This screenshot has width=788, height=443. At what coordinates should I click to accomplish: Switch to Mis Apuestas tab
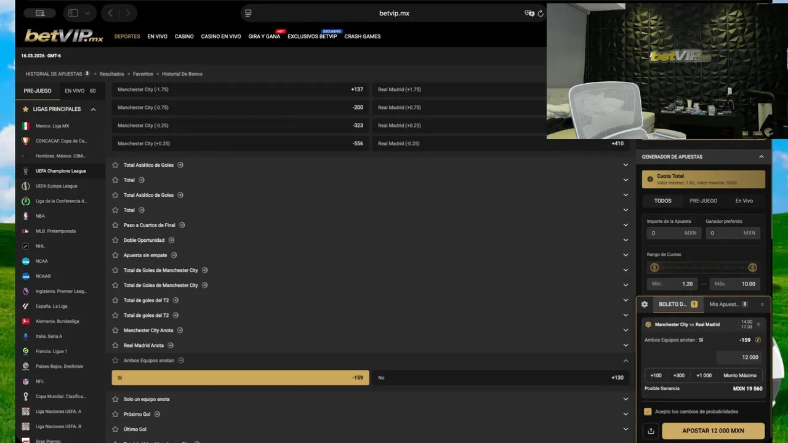[x=728, y=304]
